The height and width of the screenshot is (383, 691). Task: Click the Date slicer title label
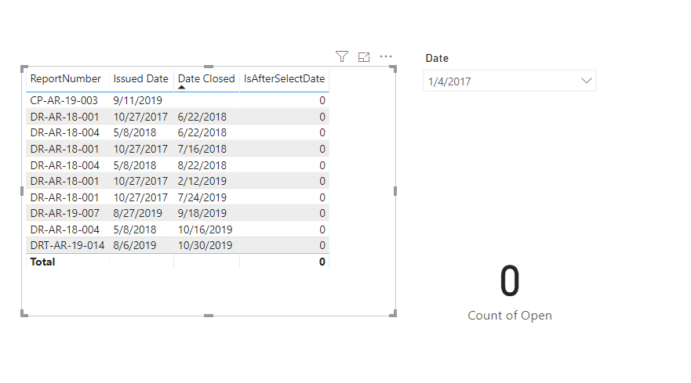437,58
